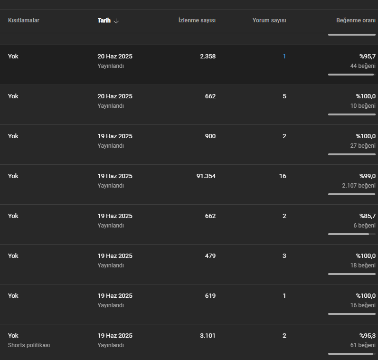The height and width of the screenshot is (360, 378).
Task: Click the 3.101 view count
Action: pos(208,336)
